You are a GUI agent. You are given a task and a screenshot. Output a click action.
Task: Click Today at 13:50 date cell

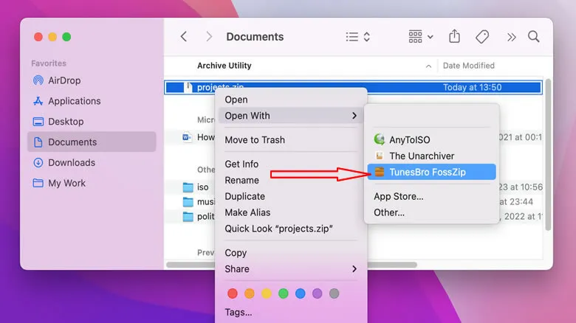[472, 87]
